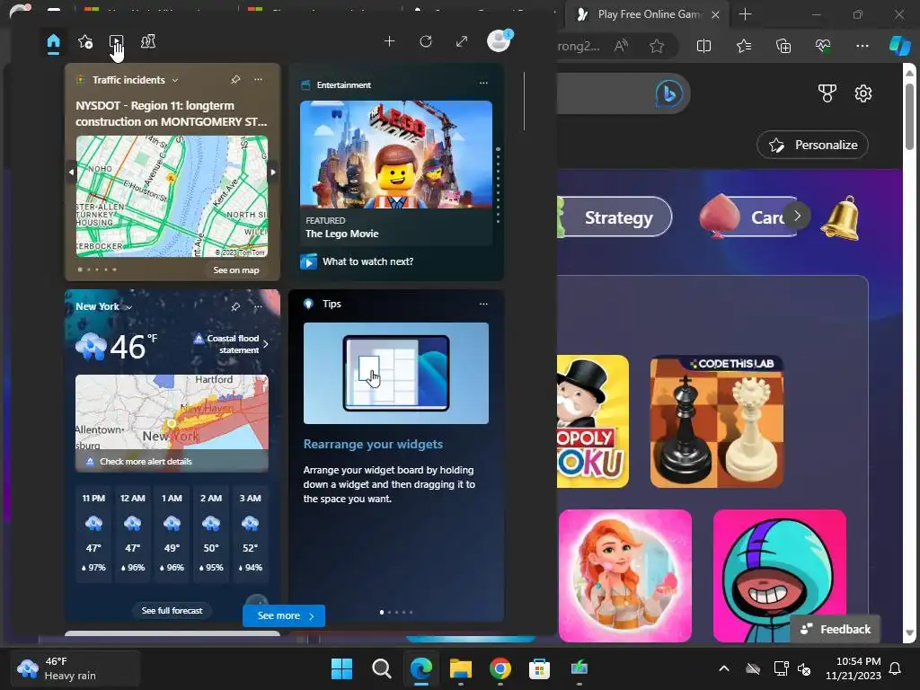Open the Watch video tab icon
This screenshot has height=690, width=920.
click(116, 41)
